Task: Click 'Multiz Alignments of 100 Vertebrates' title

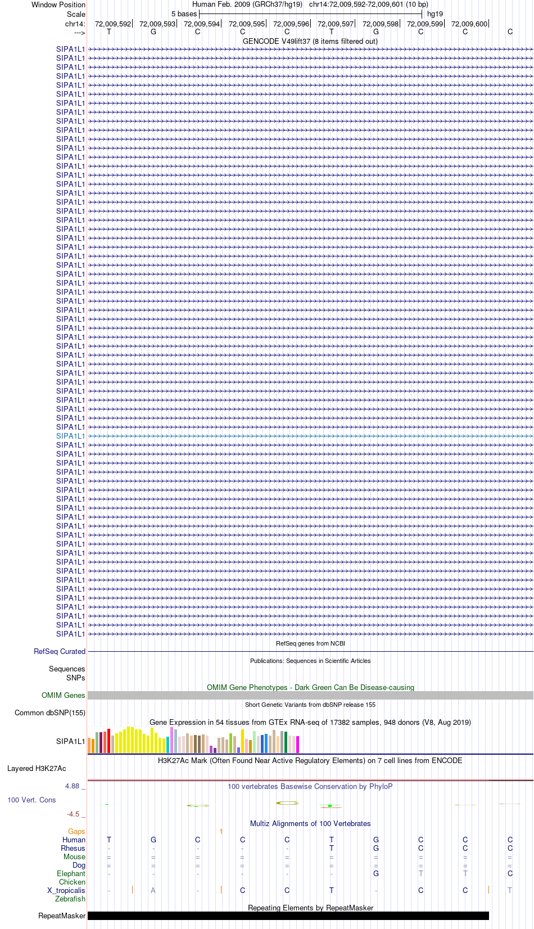Action: pyautogui.click(x=310, y=823)
